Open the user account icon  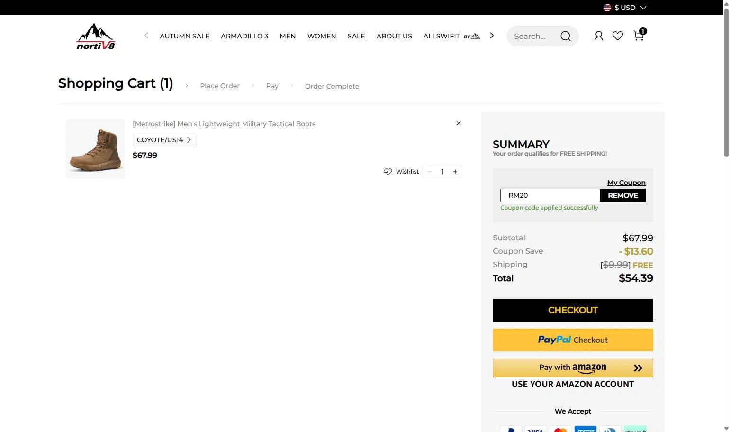pos(599,36)
